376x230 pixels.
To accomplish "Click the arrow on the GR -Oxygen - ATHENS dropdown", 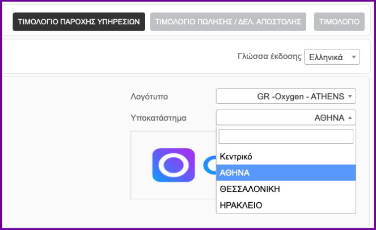I will (350, 96).
